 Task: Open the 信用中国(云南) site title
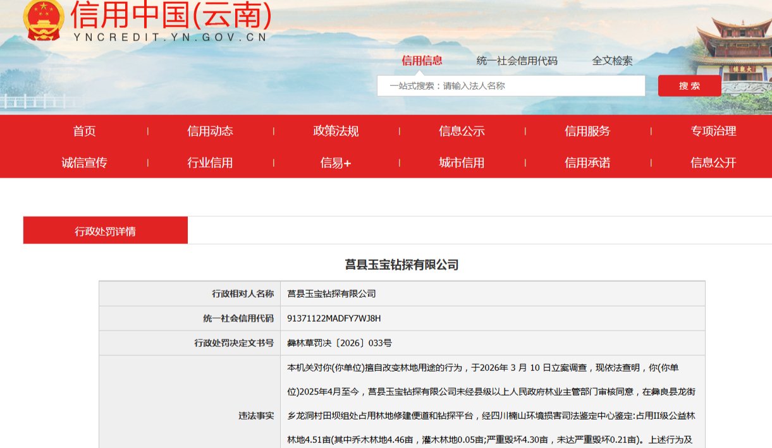point(171,14)
